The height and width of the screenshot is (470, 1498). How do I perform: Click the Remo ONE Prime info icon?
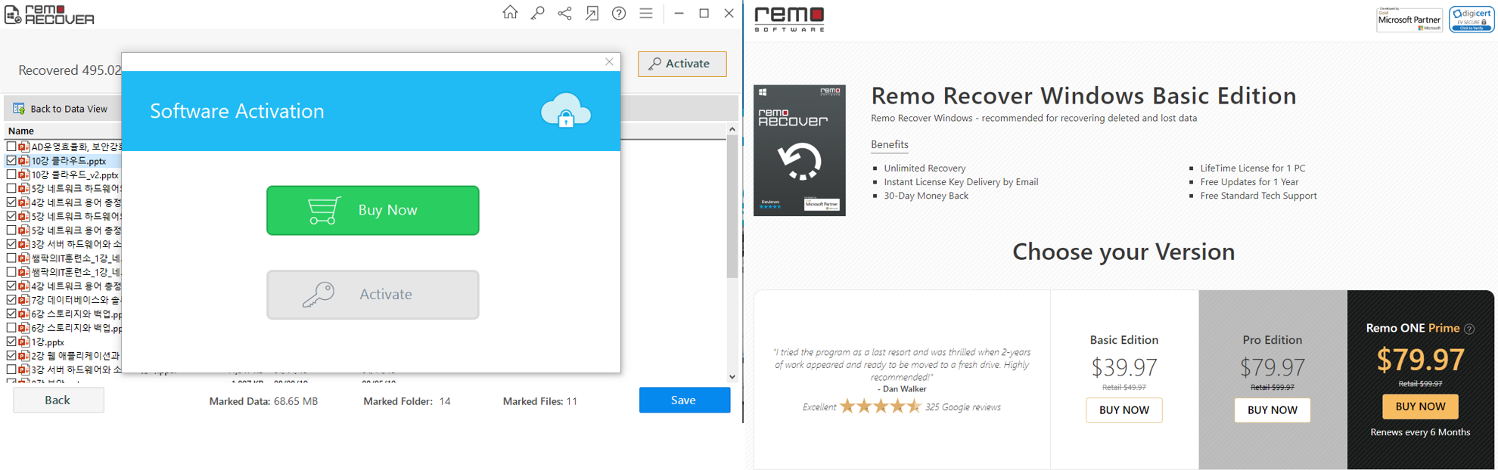point(1469,329)
